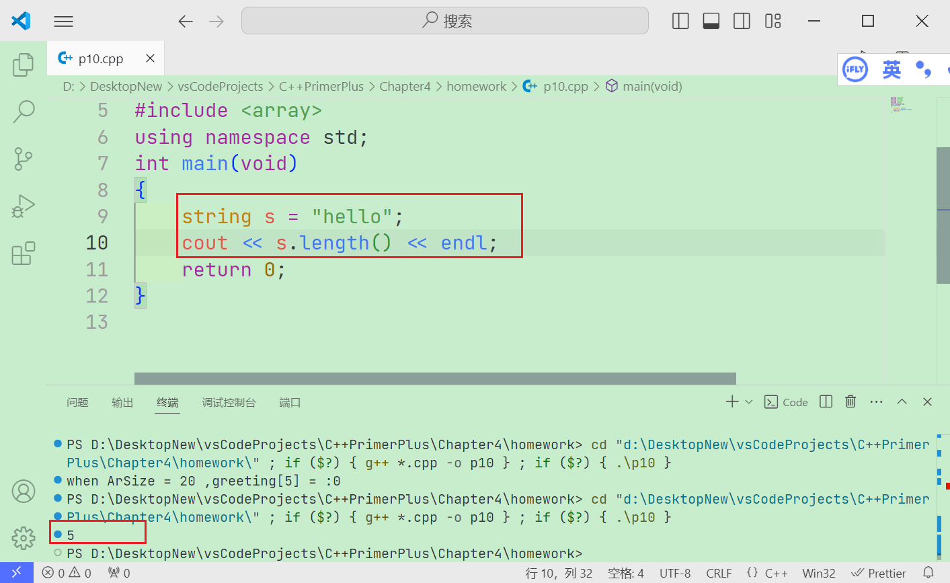The width and height of the screenshot is (950, 583).
Task: Close the p10.cpp editor tab
Action: pos(150,59)
